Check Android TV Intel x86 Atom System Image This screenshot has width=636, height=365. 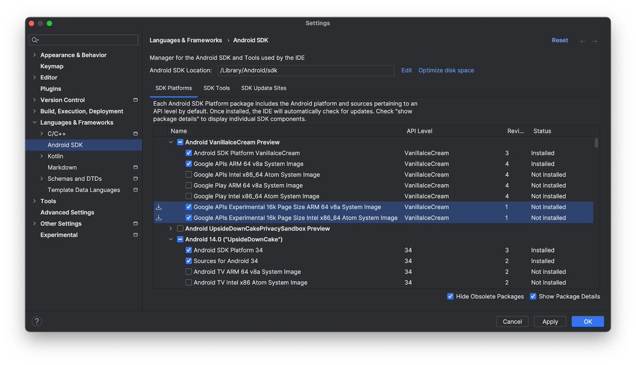click(189, 282)
